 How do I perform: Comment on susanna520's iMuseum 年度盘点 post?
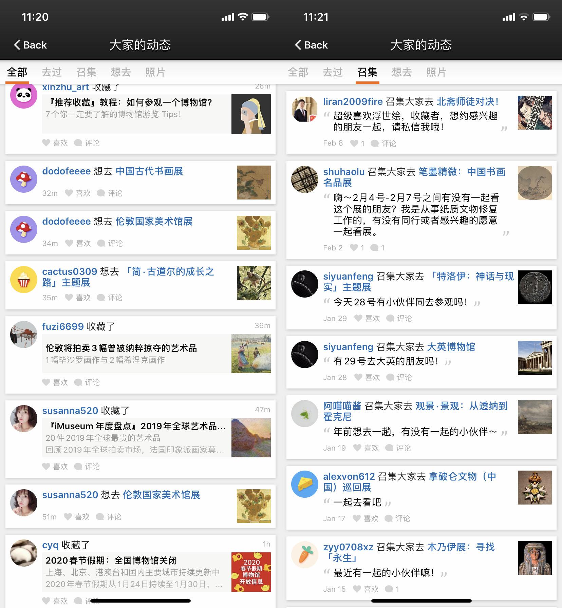pyautogui.click(x=87, y=467)
